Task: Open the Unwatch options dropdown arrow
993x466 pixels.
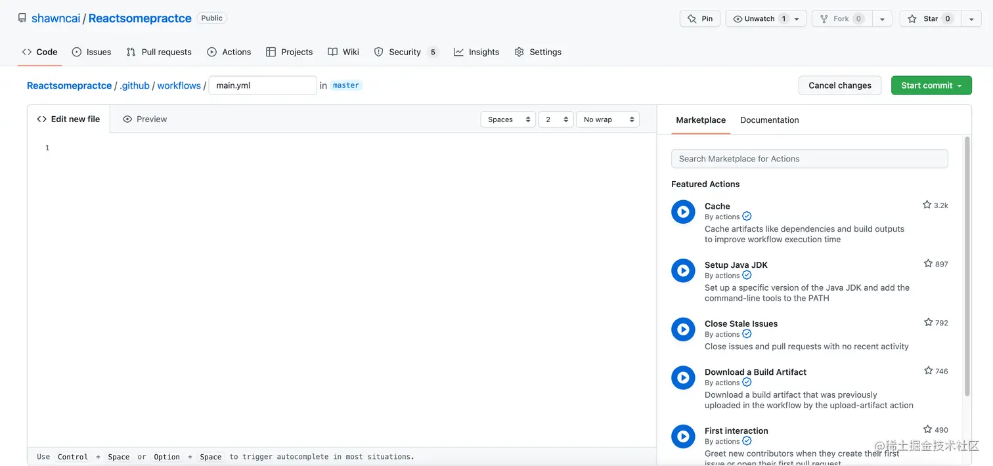Action: click(797, 19)
